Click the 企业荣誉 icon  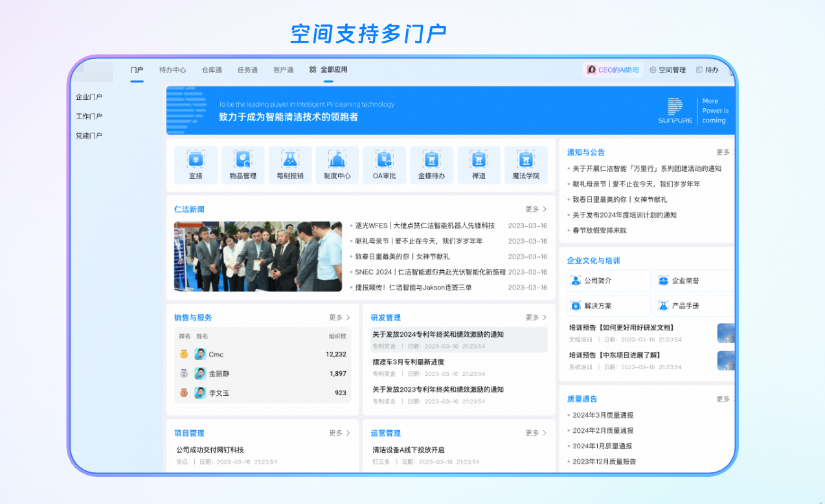[663, 281]
